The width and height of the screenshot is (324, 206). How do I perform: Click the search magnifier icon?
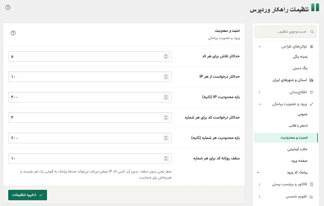pyautogui.click(x=312, y=32)
